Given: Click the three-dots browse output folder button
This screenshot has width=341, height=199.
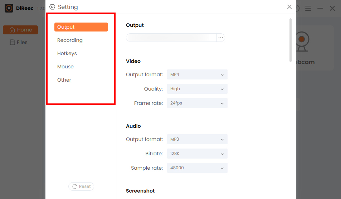Looking at the screenshot, I should 221,38.
